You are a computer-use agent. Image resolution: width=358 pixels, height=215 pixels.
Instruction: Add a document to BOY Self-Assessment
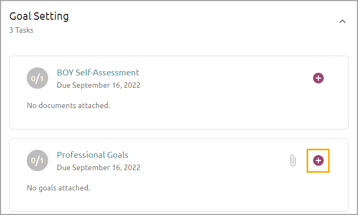[318, 78]
